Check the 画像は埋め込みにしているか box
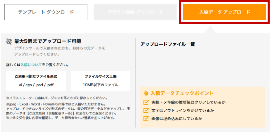The width and height of the screenshot is (271, 134). pos(146,119)
